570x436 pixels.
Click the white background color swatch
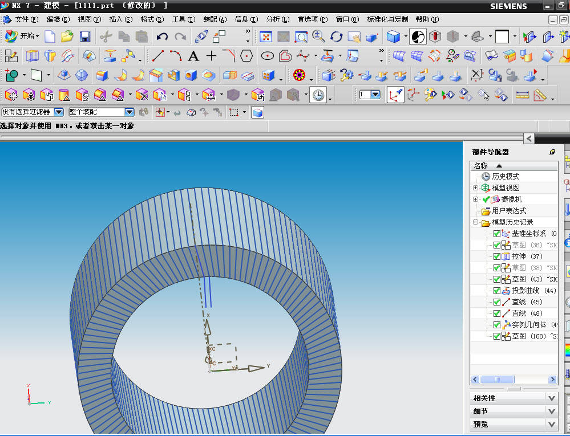point(502,36)
